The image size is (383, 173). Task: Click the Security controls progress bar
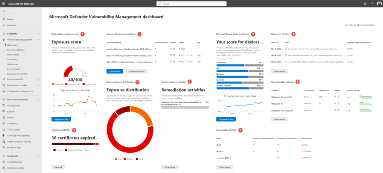tap(240, 88)
